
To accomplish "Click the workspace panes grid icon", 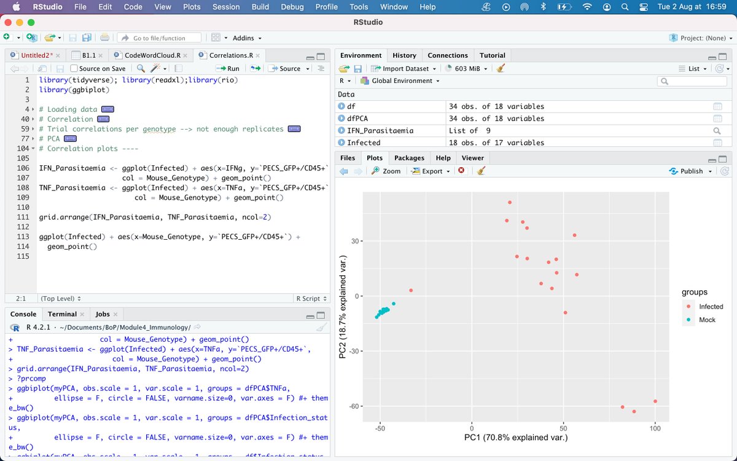I will [x=216, y=37].
